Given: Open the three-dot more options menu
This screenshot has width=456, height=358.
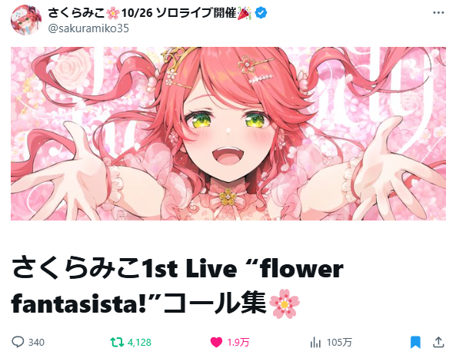Looking at the screenshot, I should (x=438, y=13).
